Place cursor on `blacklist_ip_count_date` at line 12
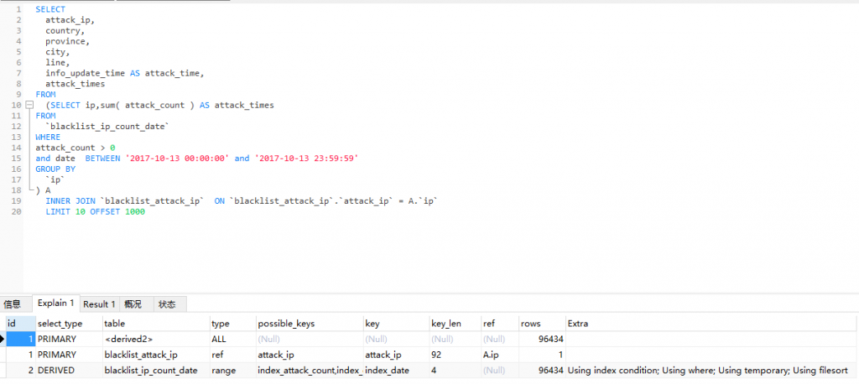The image size is (859, 384). [x=108, y=127]
